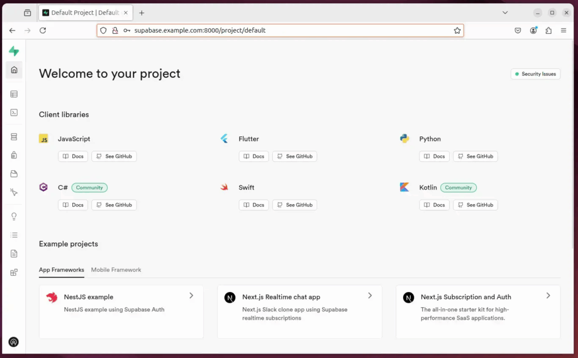Open the Home icon in sidebar

pos(14,70)
